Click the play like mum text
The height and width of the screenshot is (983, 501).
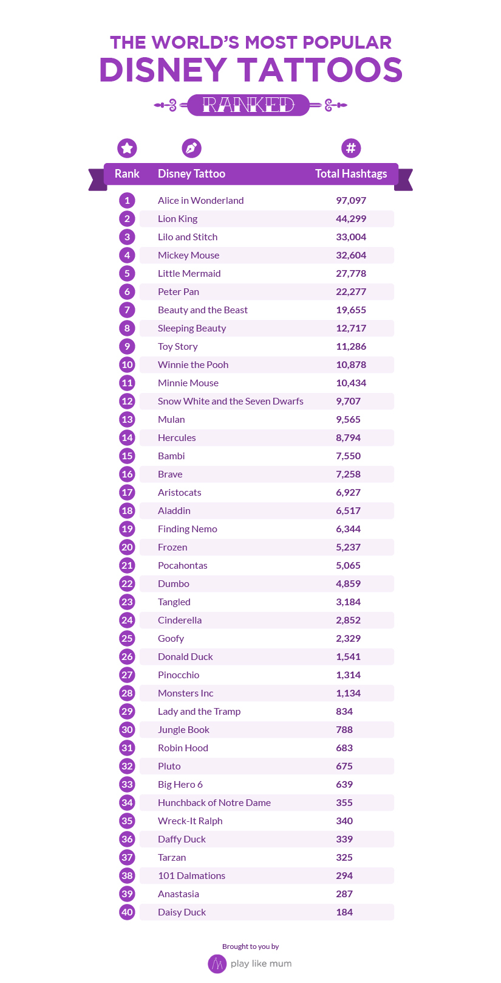[261, 964]
